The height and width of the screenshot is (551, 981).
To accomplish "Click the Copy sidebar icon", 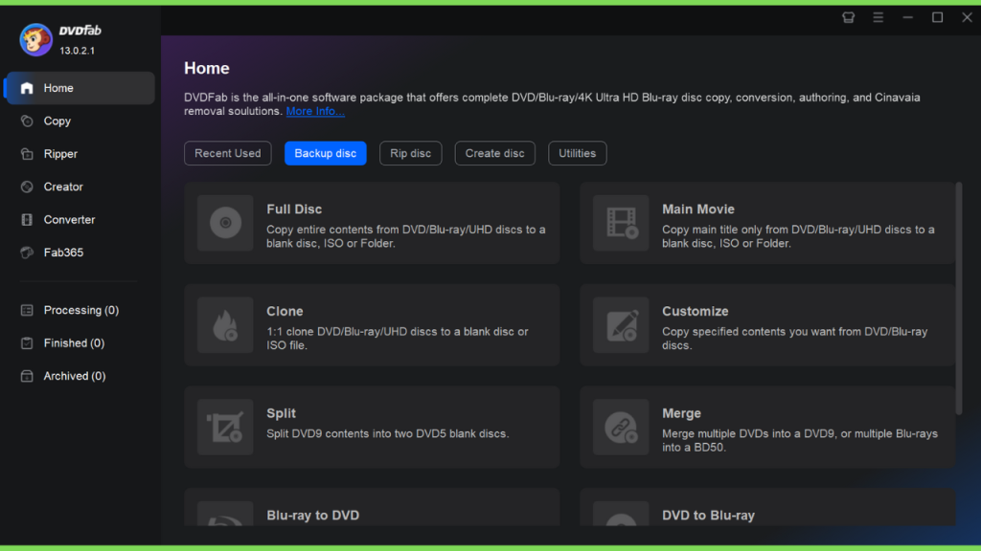I will point(27,121).
